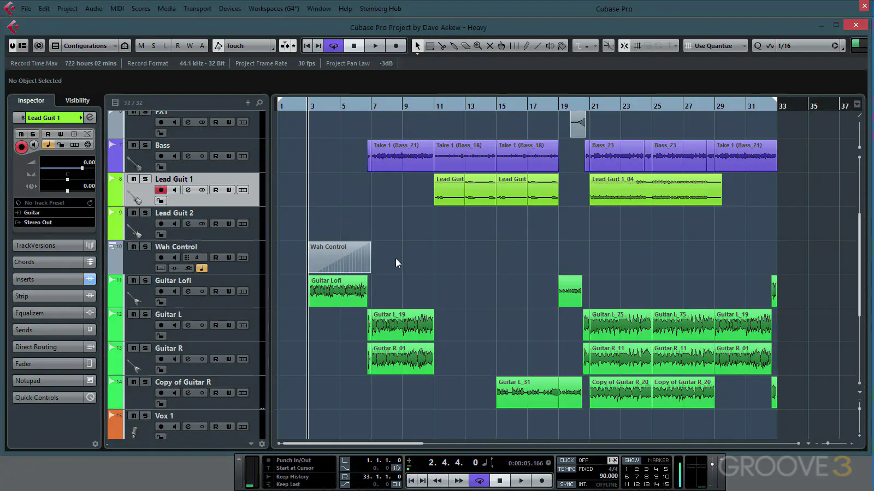Select the Range Selection tool
Image resolution: width=874 pixels, height=491 pixels.
(x=430, y=46)
